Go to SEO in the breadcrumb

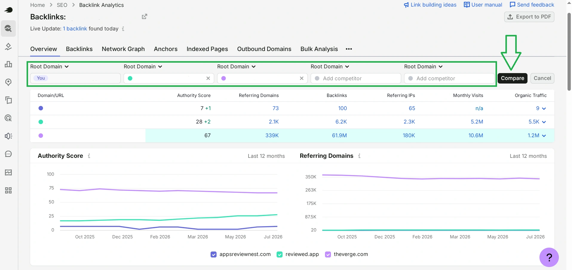pyautogui.click(x=62, y=5)
